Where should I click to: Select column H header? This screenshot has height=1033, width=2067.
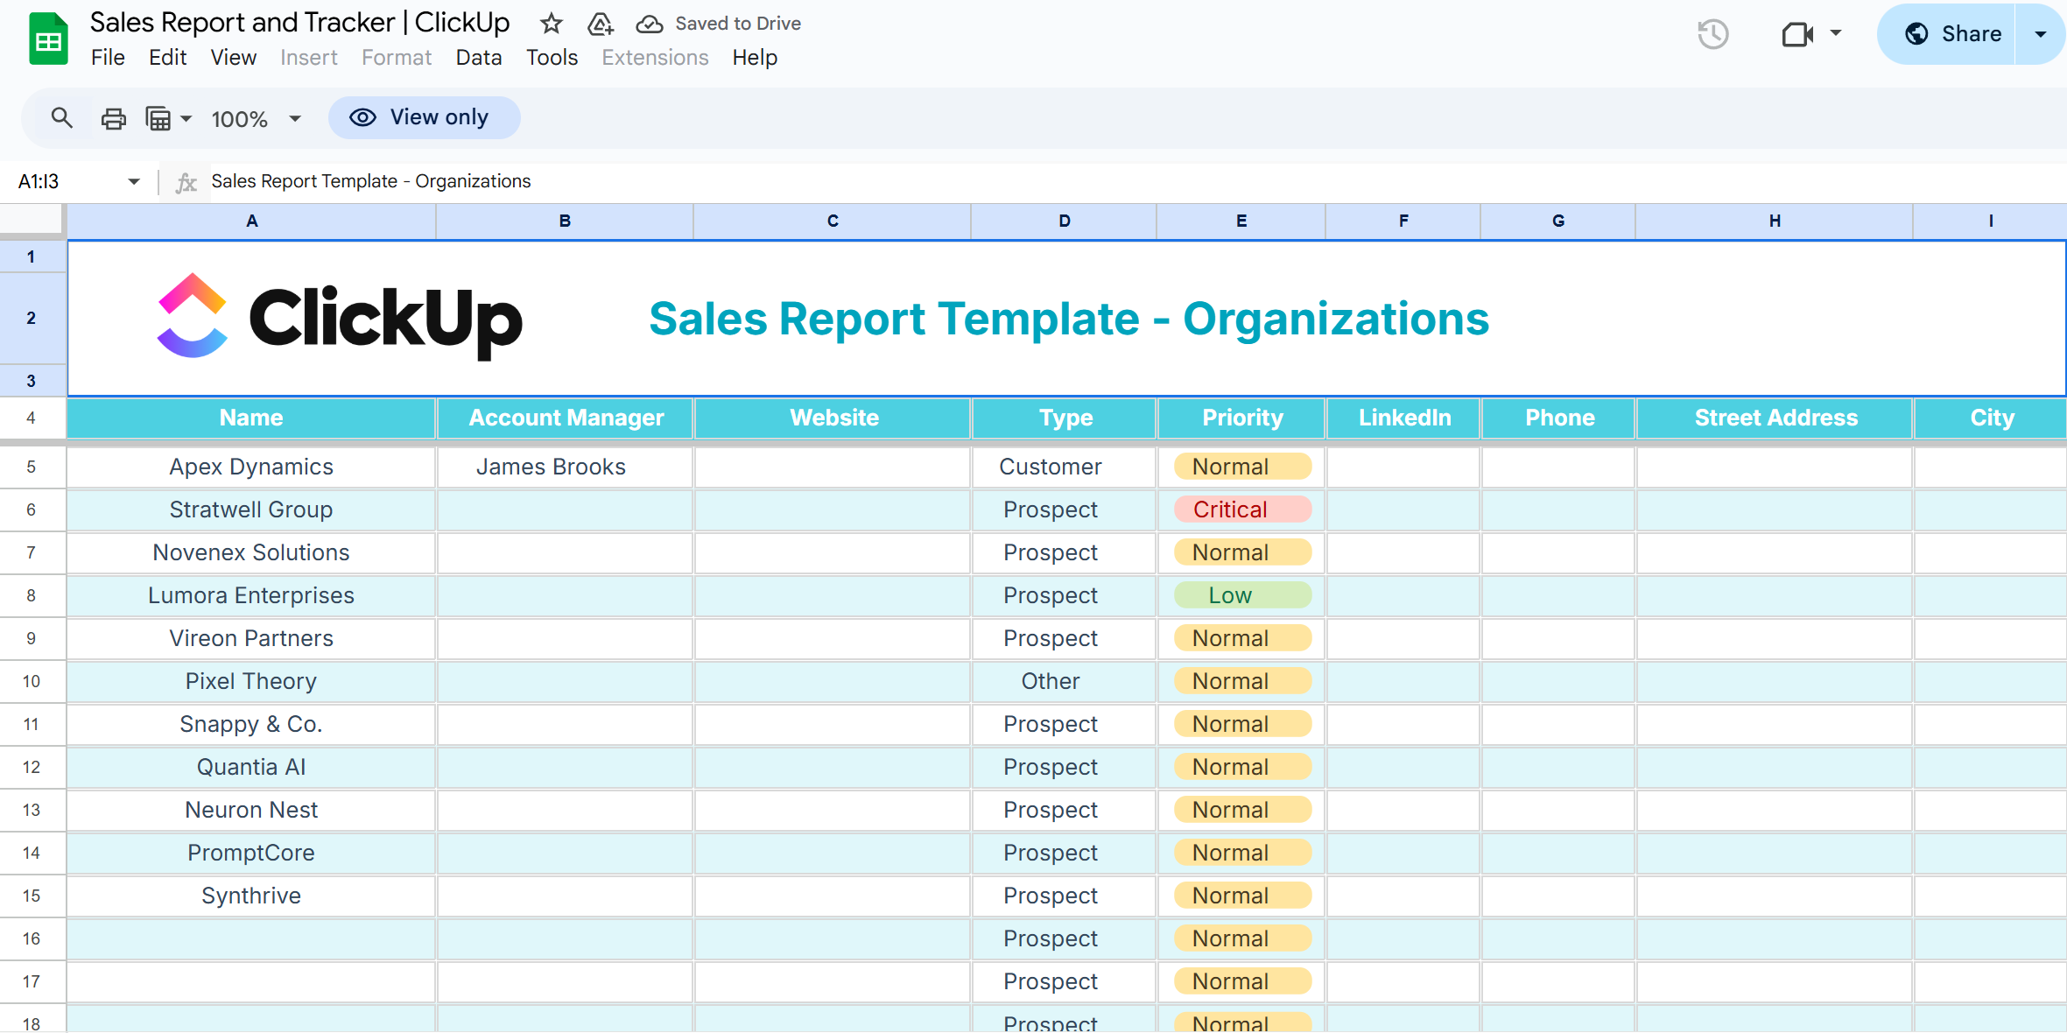pyautogui.click(x=1775, y=221)
